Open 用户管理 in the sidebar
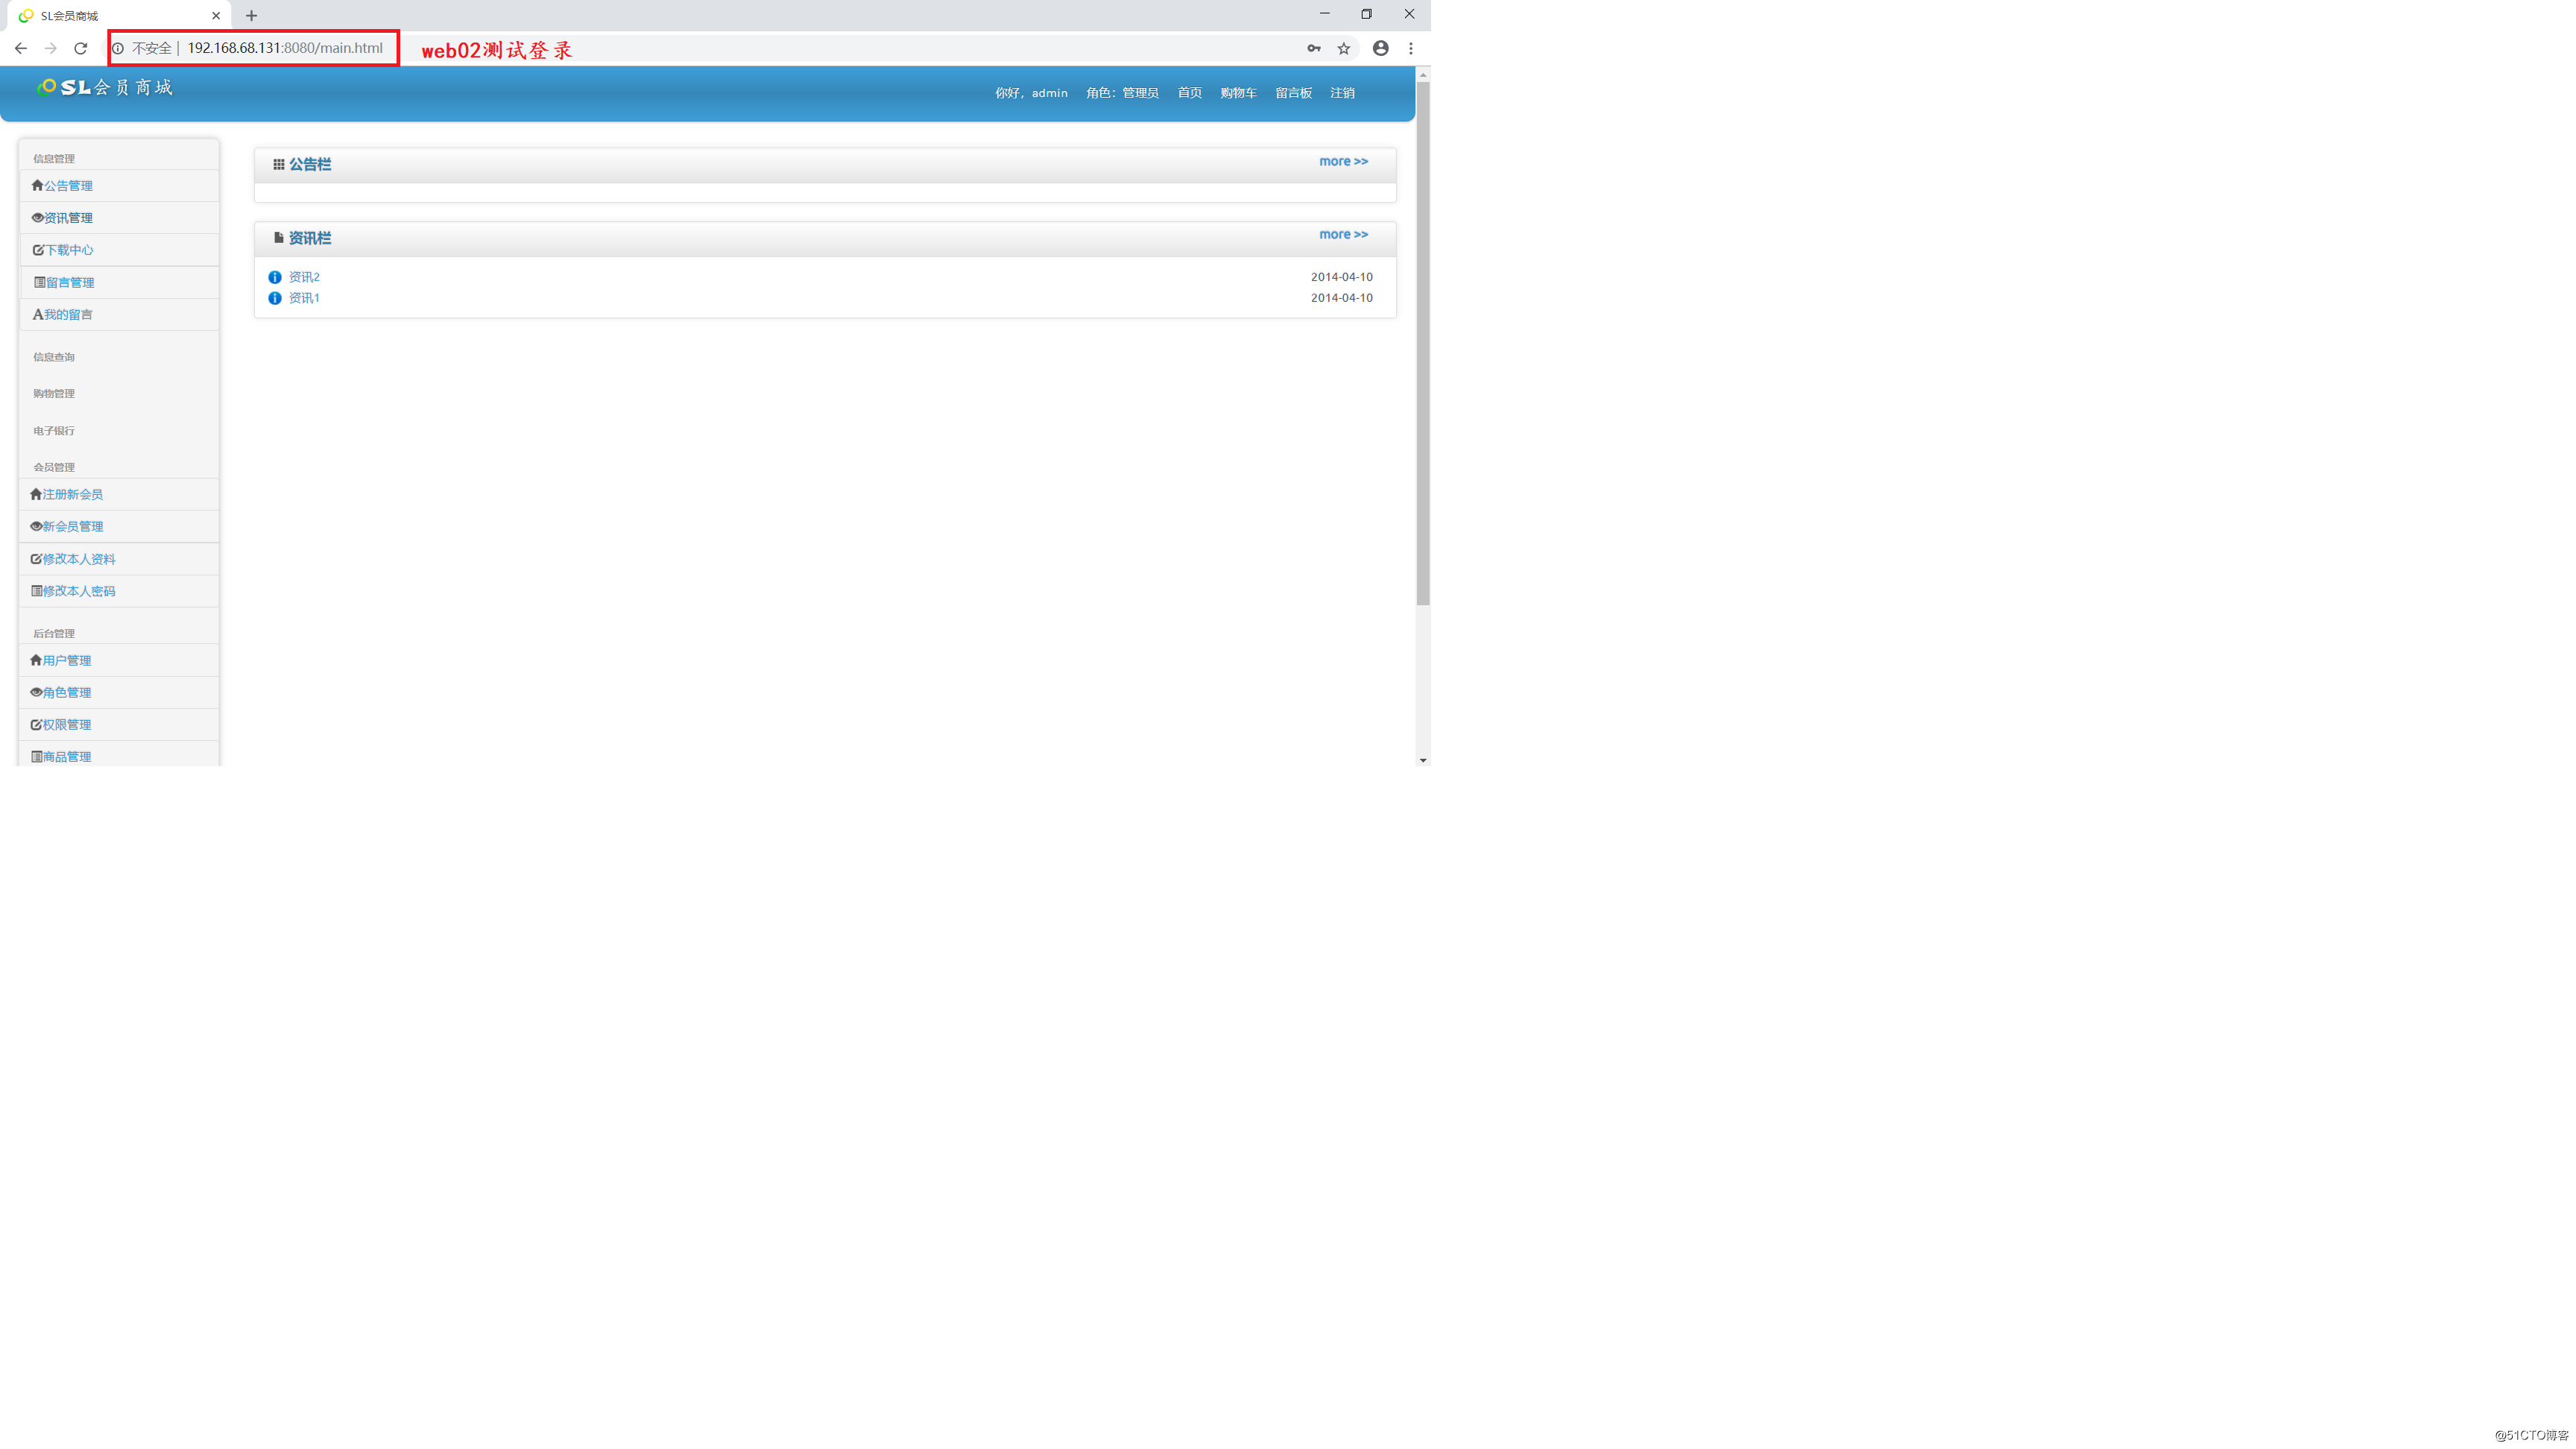The width and height of the screenshot is (2576, 1449). click(x=119, y=661)
